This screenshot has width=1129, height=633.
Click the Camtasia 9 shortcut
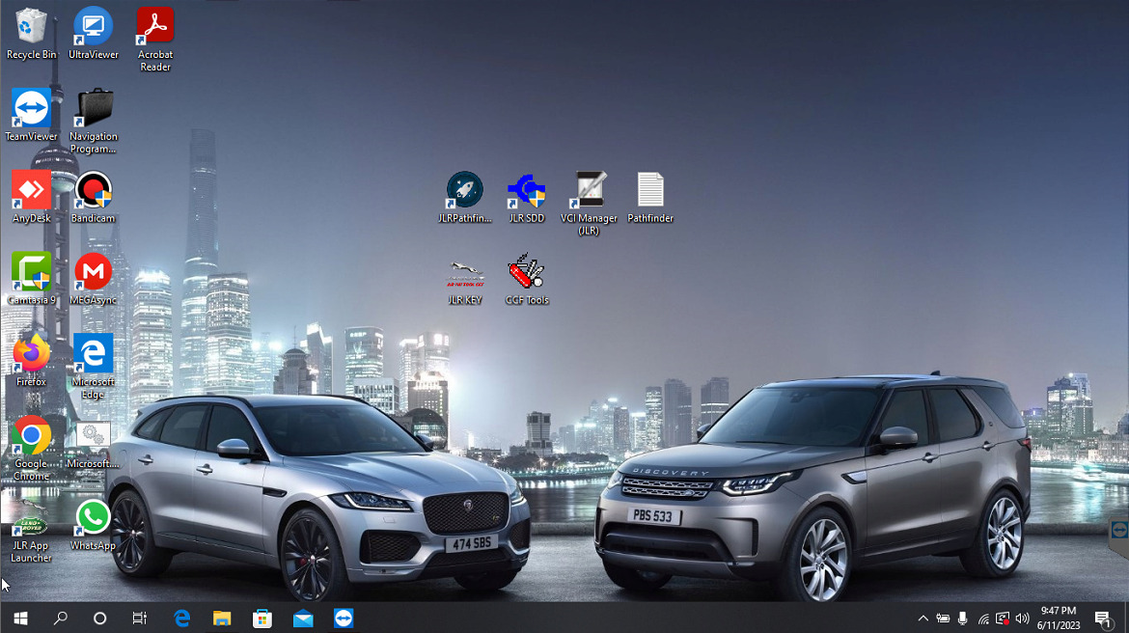31,273
